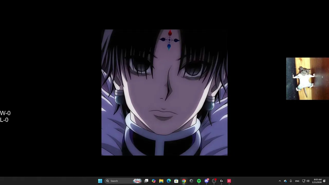Click the volume speaker tray icon
Viewport: 329px width, 185px height.
pyautogui.click(x=308, y=181)
